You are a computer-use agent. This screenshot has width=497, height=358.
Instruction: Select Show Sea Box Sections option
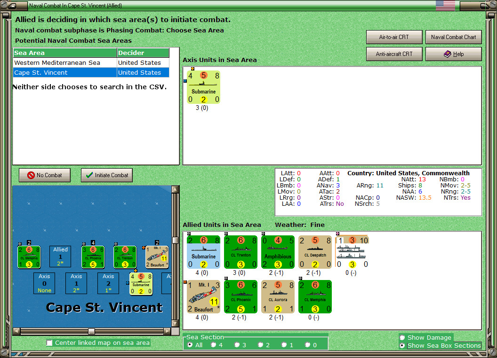tap(402, 346)
